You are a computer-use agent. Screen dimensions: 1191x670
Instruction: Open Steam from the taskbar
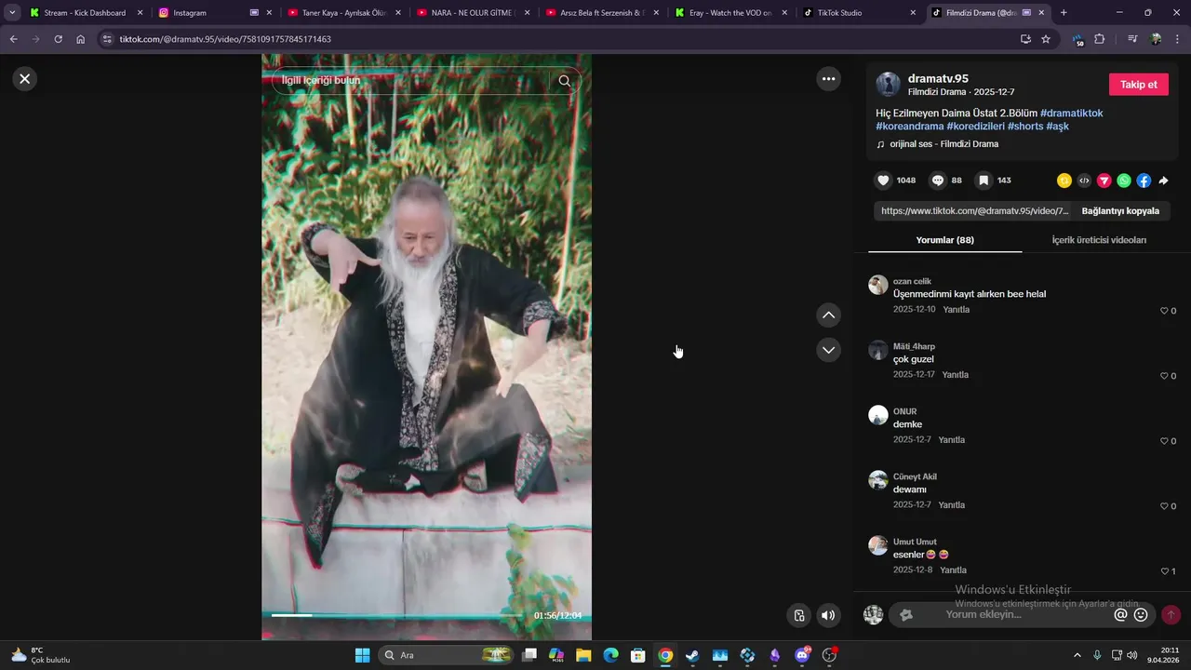click(692, 655)
